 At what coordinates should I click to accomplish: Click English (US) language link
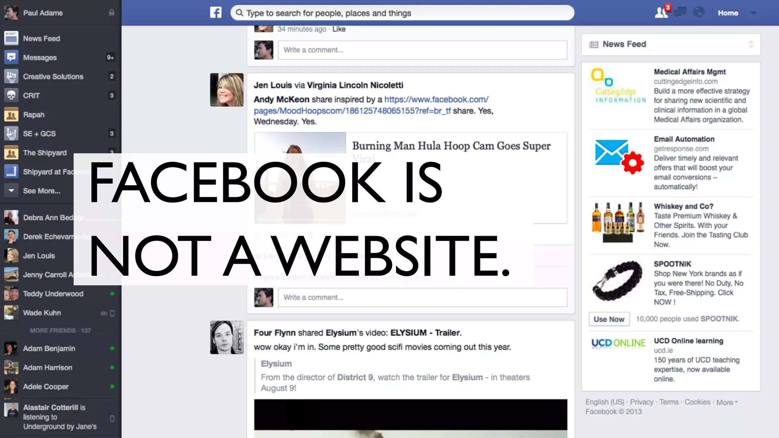(605, 402)
